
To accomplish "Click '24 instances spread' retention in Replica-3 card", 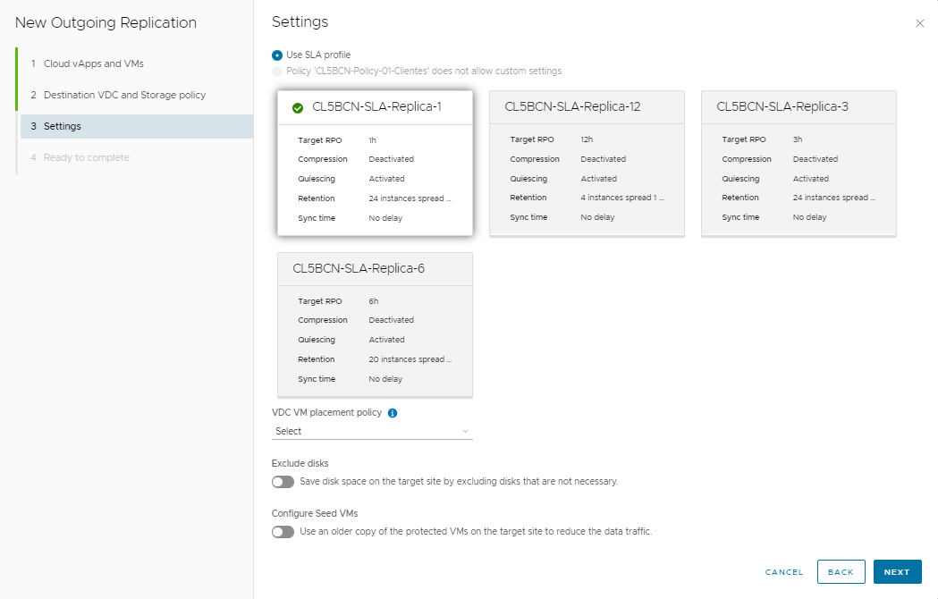I will coord(834,198).
